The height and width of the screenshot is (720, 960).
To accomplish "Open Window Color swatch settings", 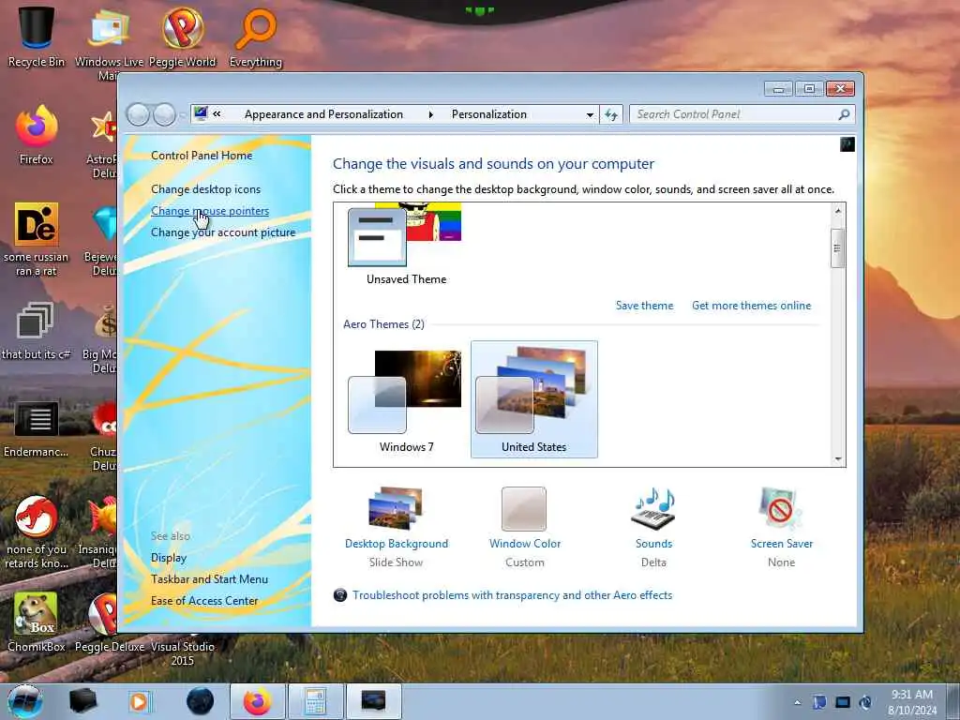I will (525, 527).
